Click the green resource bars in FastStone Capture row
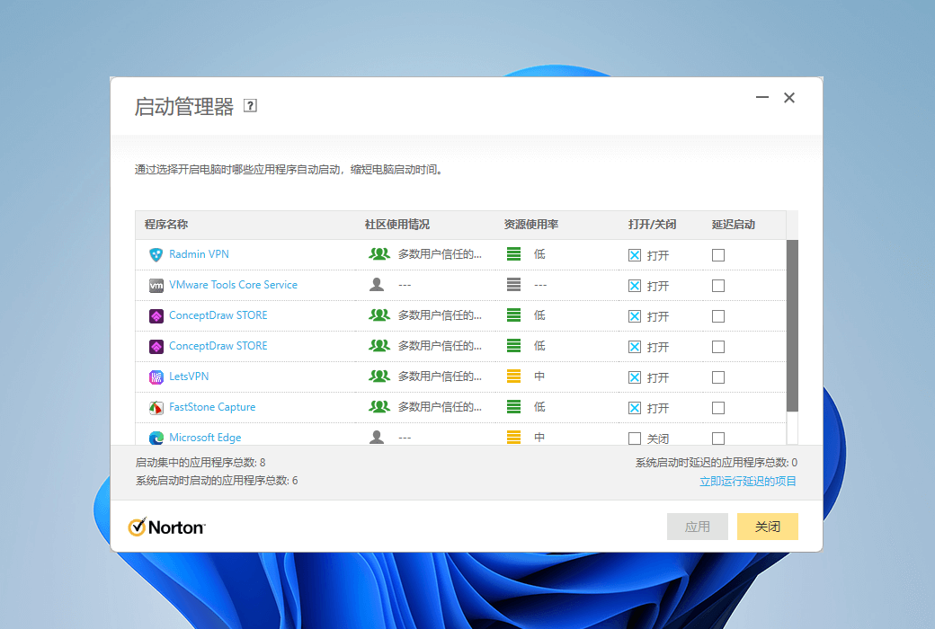Screen dimensions: 935x629 tap(513, 407)
